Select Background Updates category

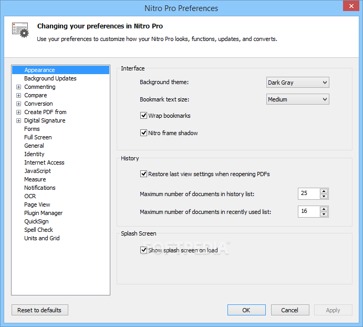(50, 78)
